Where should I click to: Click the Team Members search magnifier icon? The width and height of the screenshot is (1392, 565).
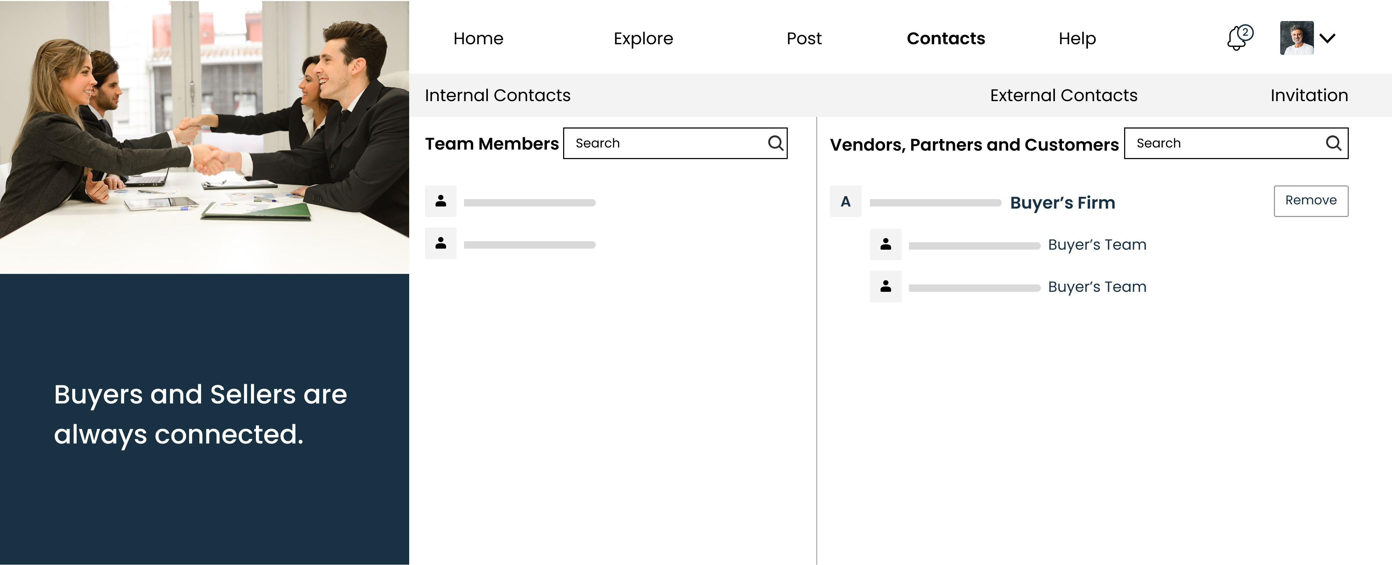point(775,143)
